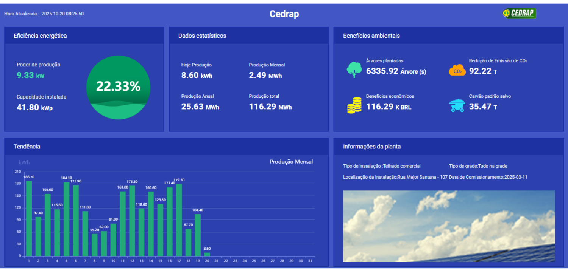
Task: Click the yellow coin stack icon
Action: pos(354,105)
